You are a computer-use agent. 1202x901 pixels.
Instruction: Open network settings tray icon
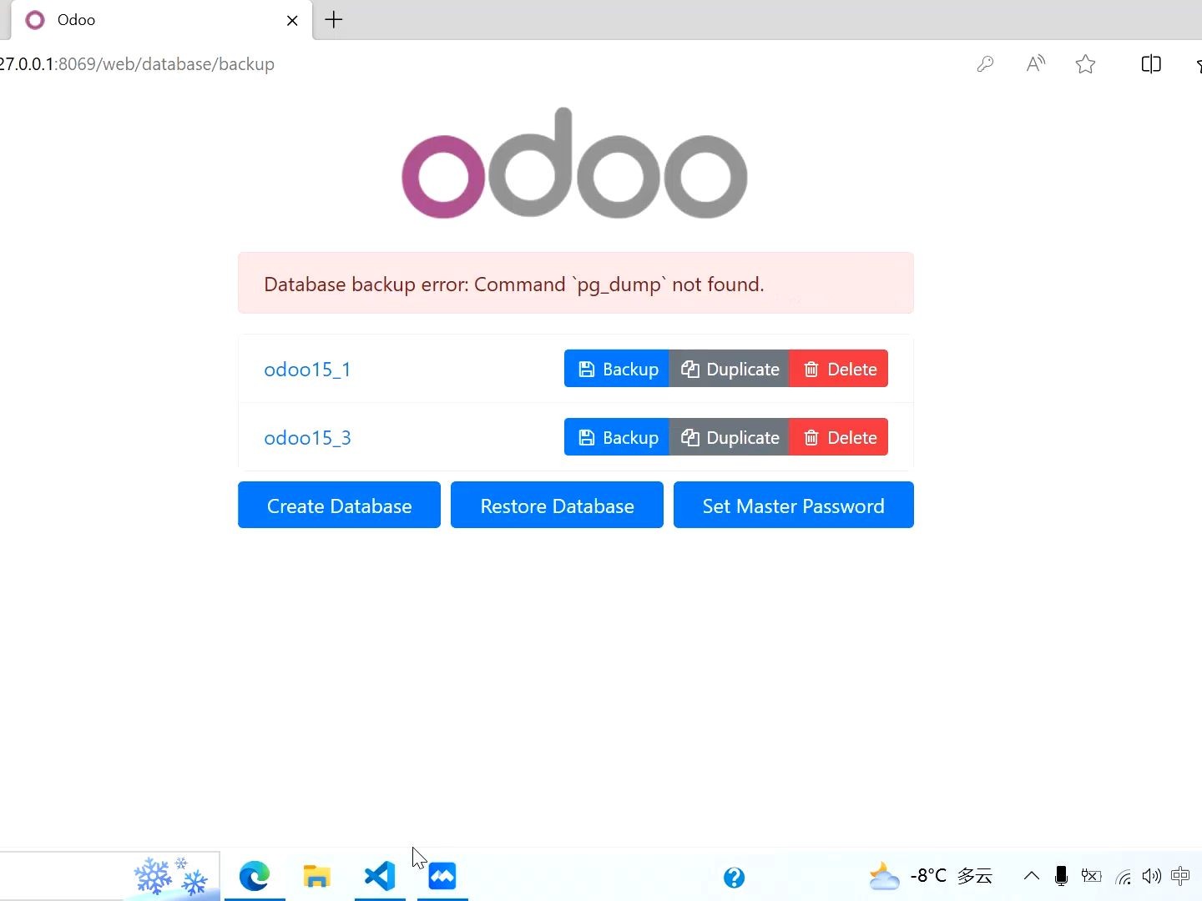tap(1124, 877)
